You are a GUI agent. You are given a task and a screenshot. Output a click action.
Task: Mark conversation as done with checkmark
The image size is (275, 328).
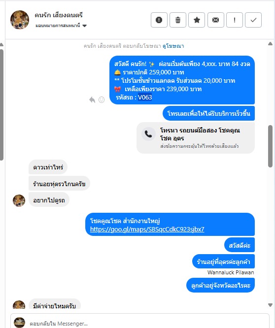253,20
